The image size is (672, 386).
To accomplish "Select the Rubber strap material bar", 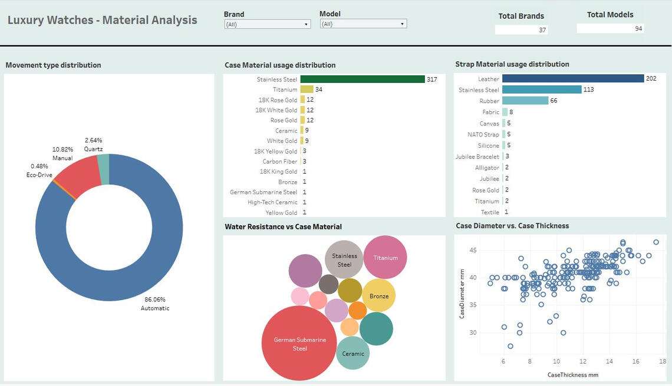I will pyautogui.click(x=525, y=101).
